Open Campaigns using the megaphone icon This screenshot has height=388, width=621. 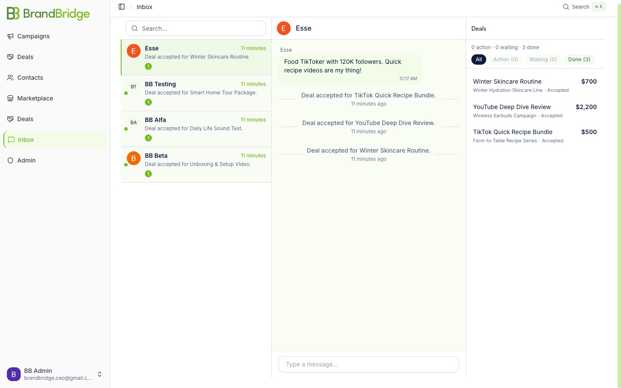[x=10, y=36]
